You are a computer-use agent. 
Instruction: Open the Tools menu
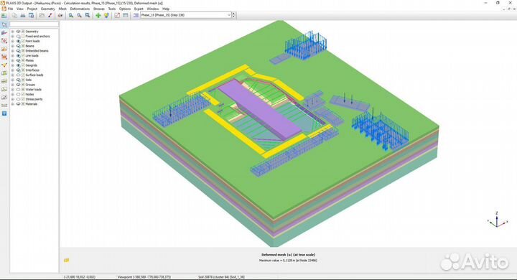coord(112,9)
